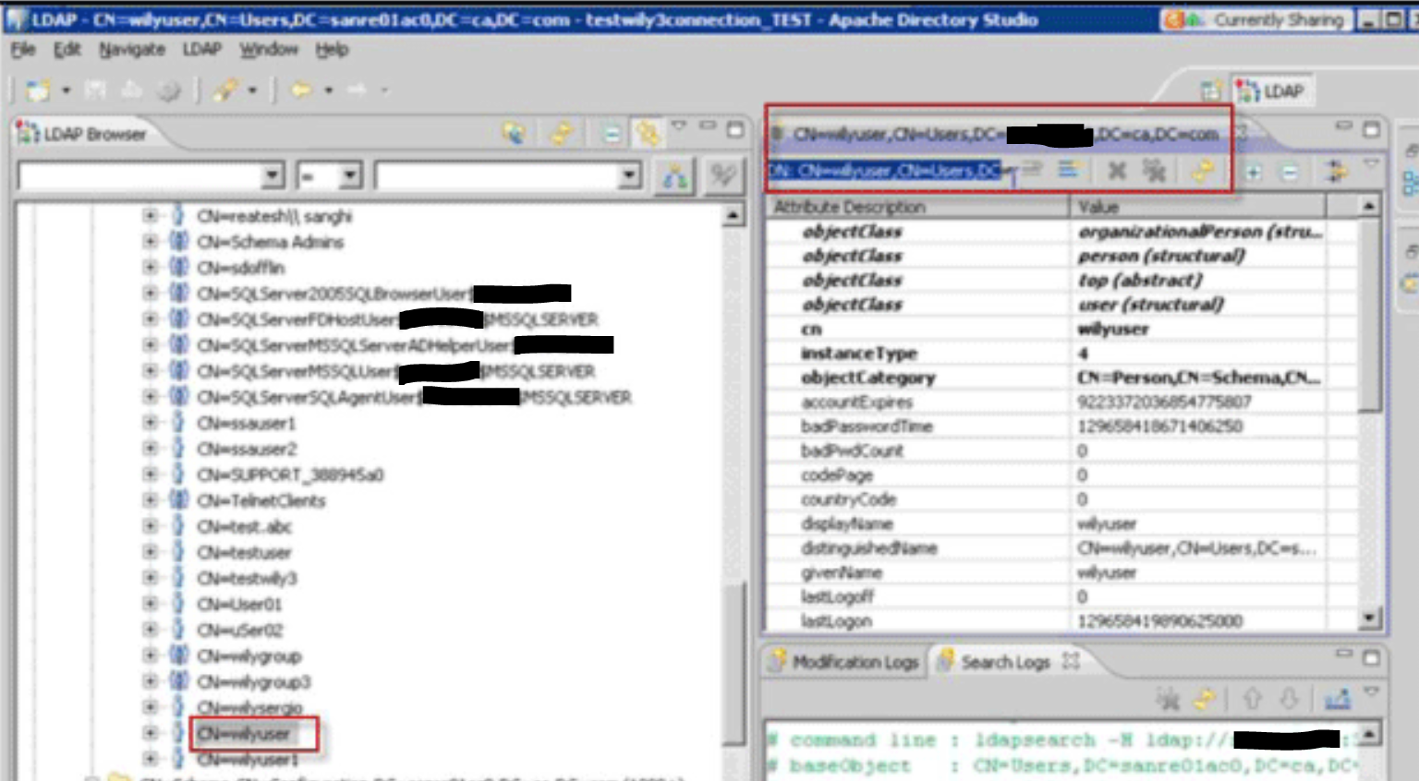This screenshot has width=1419, height=781.
Task: Click the grayed Forward navigation arrow
Action: pyautogui.click(x=357, y=90)
